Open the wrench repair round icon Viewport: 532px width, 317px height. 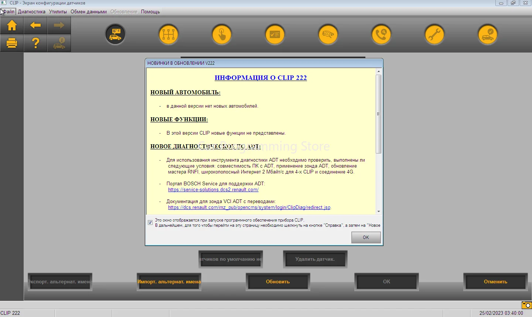[x=434, y=34]
